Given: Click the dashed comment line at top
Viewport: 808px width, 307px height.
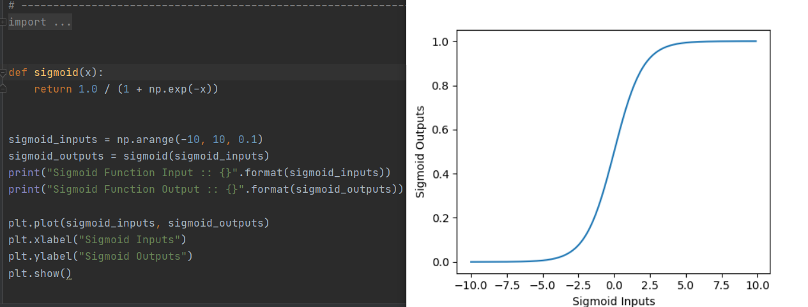Looking at the screenshot, I should (207, 6).
